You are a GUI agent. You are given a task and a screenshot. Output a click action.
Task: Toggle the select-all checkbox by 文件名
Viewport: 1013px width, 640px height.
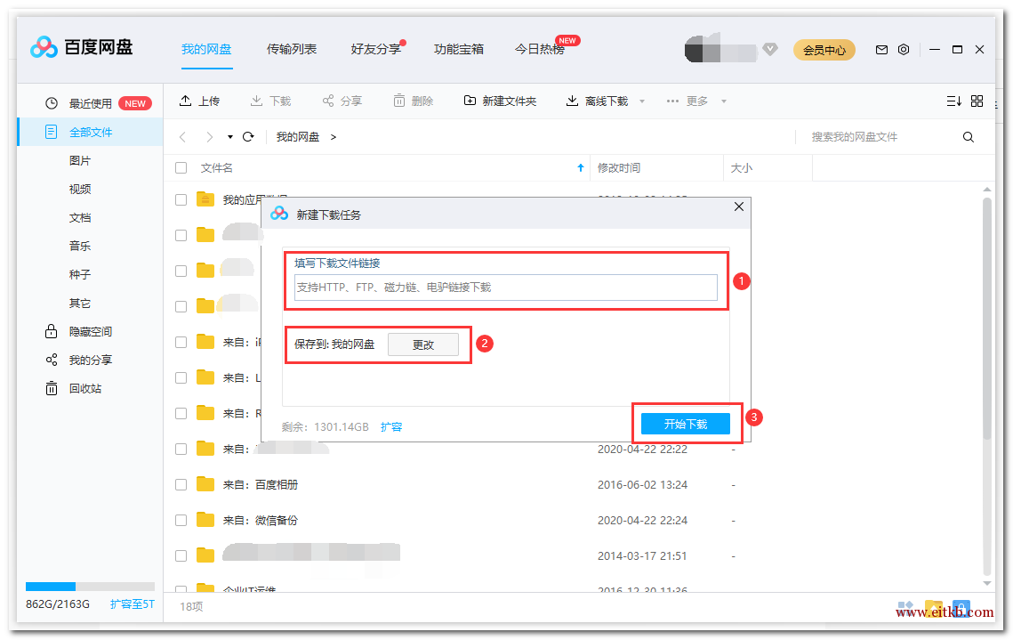[181, 168]
